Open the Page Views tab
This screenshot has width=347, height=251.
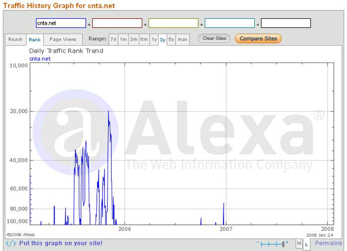(63, 39)
